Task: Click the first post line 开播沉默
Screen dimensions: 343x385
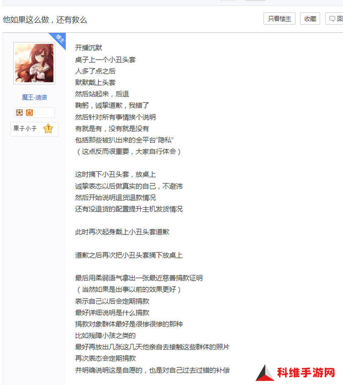Action: [89, 48]
